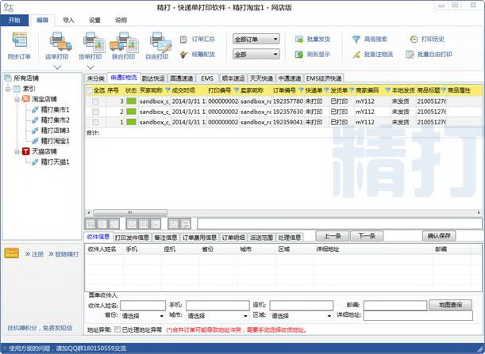Click the order table horizontal scrollbar thumb

tap(130, 213)
